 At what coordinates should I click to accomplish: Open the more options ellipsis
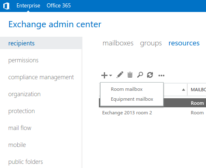pyautogui.click(x=162, y=76)
